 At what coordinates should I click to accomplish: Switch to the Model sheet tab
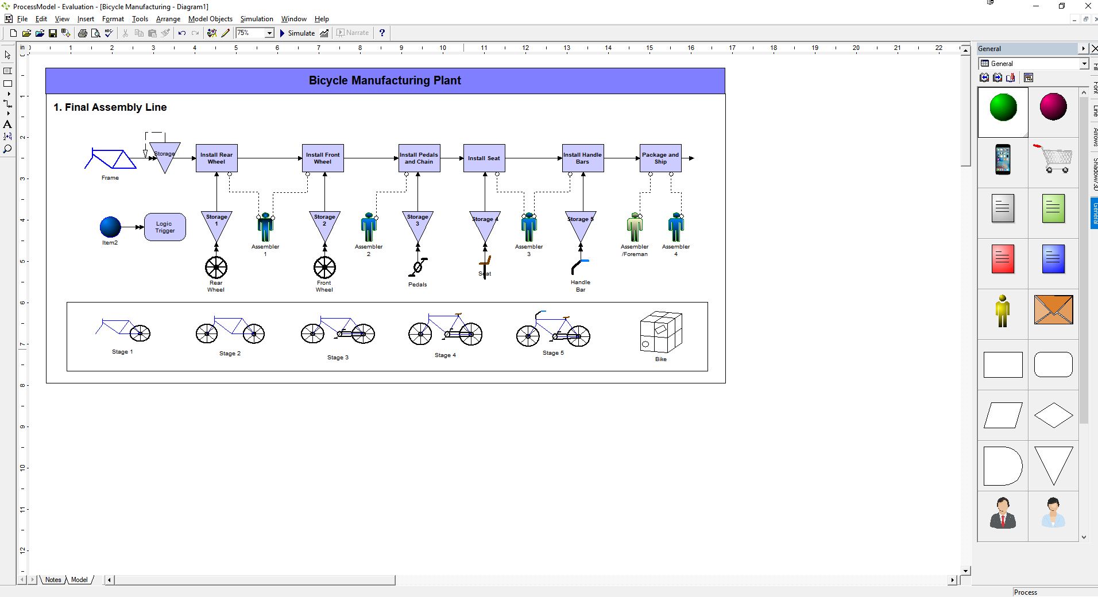79,580
